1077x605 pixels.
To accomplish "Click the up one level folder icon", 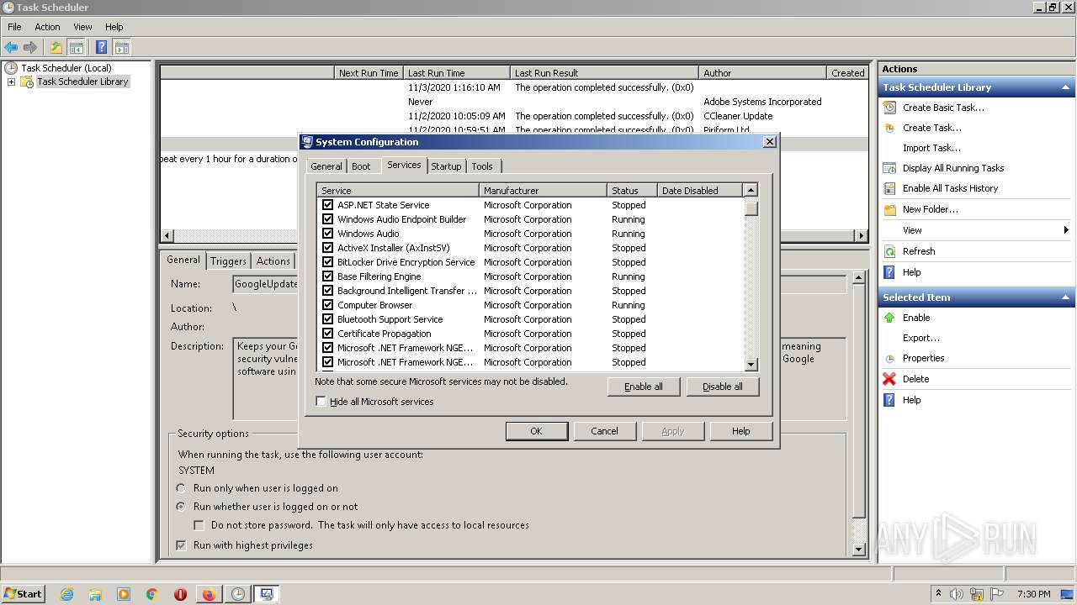I will (x=56, y=48).
